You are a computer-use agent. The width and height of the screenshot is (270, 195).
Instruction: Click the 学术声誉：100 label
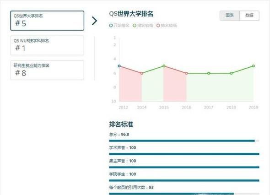123,148
